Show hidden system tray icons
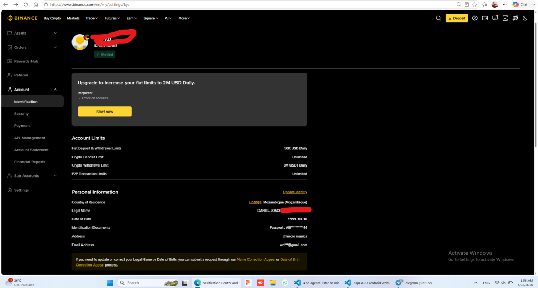This screenshot has height=288, width=538. tap(475, 283)
